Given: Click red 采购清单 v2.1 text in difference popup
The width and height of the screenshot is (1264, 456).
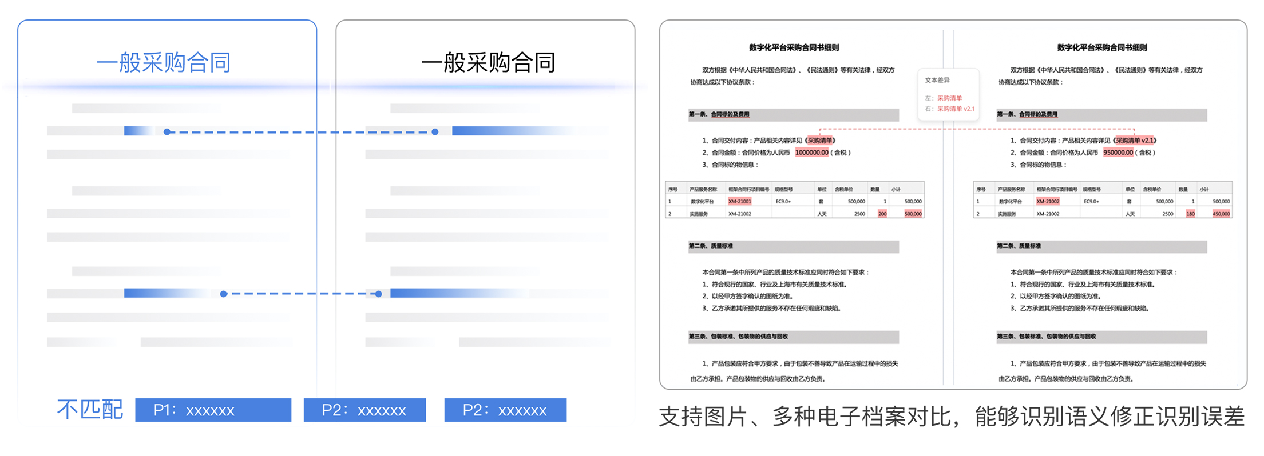Looking at the screenshot, I should (x=955, y=109).
